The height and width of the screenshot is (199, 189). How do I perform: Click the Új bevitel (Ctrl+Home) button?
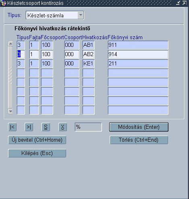37,140
